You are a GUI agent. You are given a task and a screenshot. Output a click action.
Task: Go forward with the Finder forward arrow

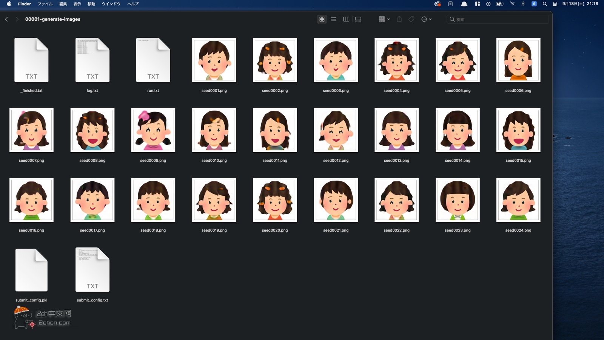click(x=17, y=19)
